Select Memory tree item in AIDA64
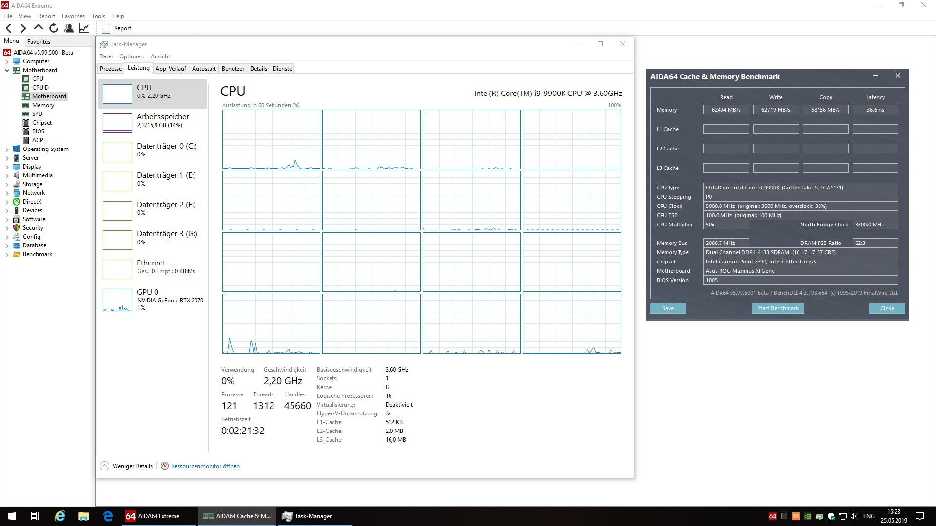936x526 pixels. tap(43, 105)
